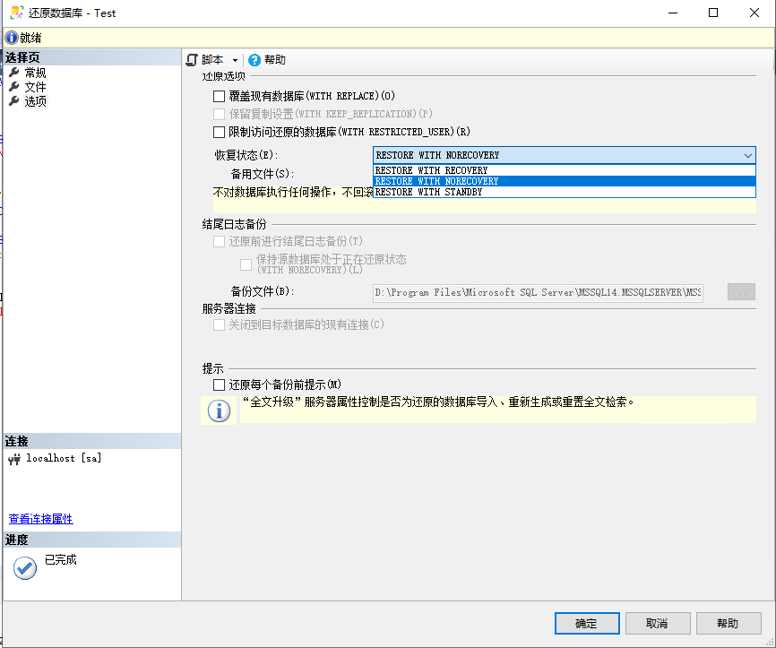This screenshot has height=648, width=776.
Task: Open the 选项 page
Action: click(x=35, y=101)
